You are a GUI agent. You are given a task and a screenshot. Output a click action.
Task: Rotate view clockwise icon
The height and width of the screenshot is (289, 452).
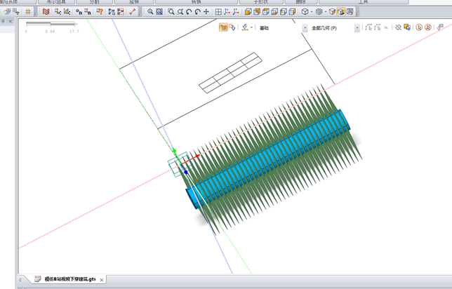tap(197, 12)
